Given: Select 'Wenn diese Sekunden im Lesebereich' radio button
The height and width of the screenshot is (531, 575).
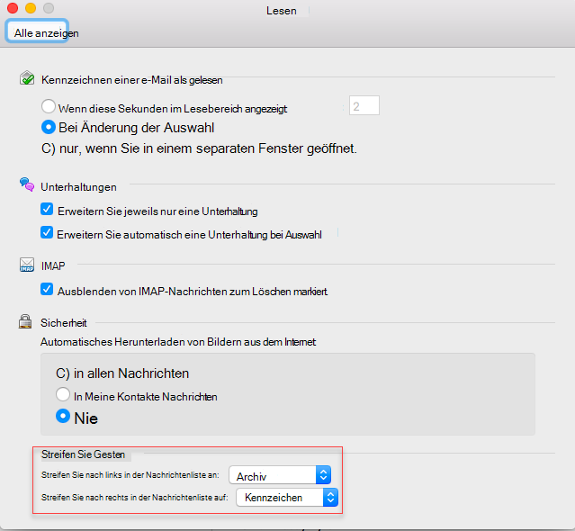Looking at the screenshot, I should coord(49,107).
